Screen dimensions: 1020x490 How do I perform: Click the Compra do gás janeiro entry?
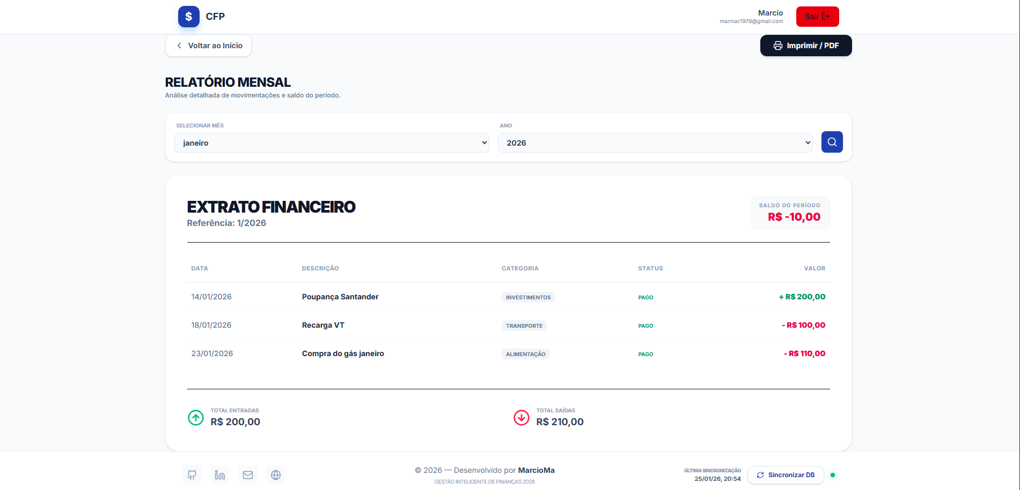tap(343, 353)
